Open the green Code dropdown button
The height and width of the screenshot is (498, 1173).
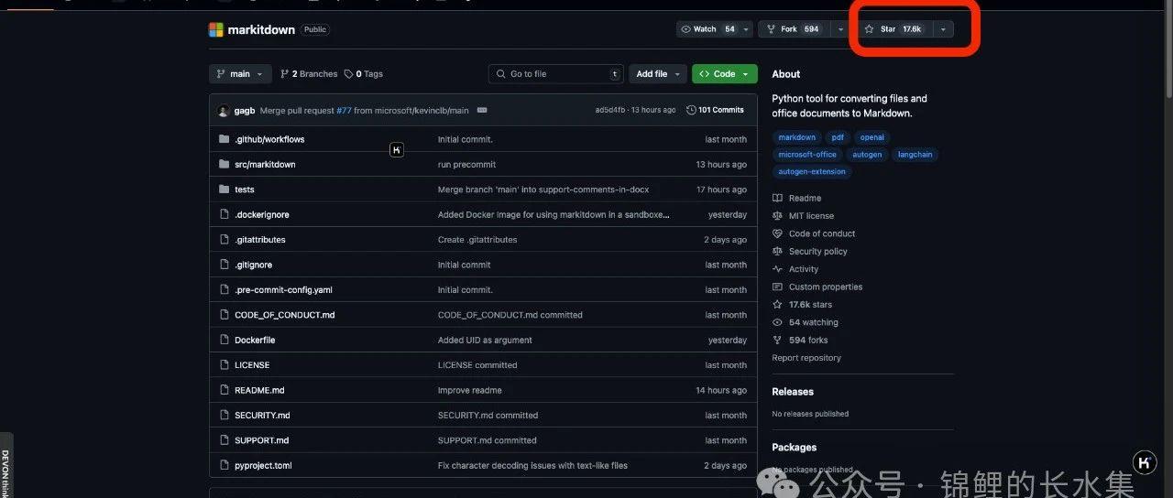tap(725, 74)
